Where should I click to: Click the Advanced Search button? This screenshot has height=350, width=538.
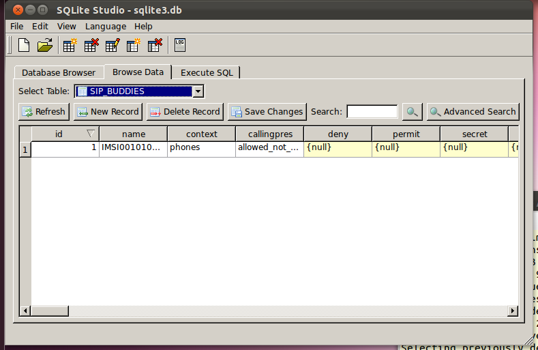(473, 112)
